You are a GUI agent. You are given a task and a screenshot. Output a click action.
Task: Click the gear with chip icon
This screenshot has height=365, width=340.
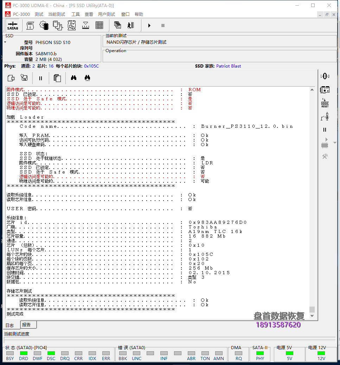click(x=44, y=26)
